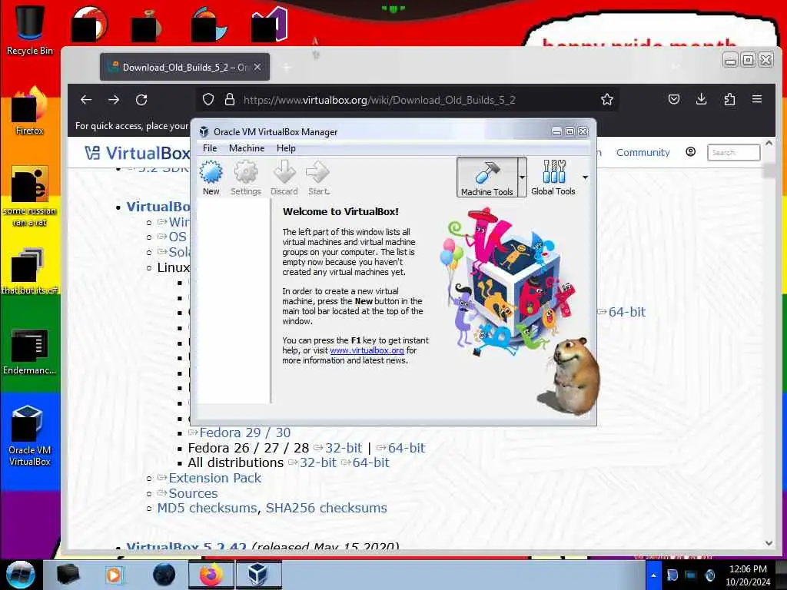Click the VirtualBox site logo
Image resolution: width=787 pixels, height=590 pixels.
click(137, 153)
